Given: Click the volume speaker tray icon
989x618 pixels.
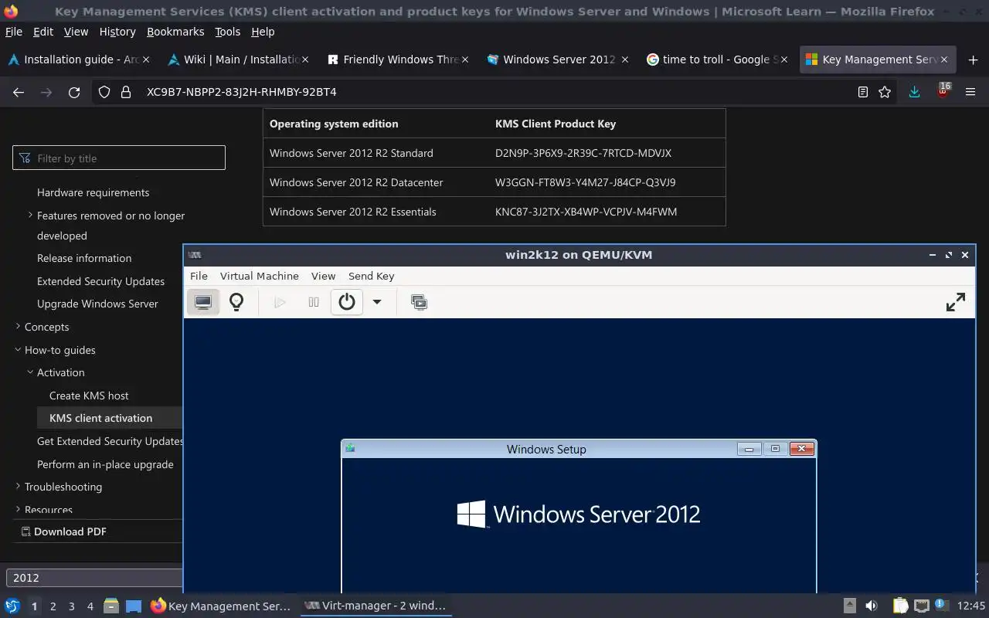Looking at the screenshot, I should (872, 606).
